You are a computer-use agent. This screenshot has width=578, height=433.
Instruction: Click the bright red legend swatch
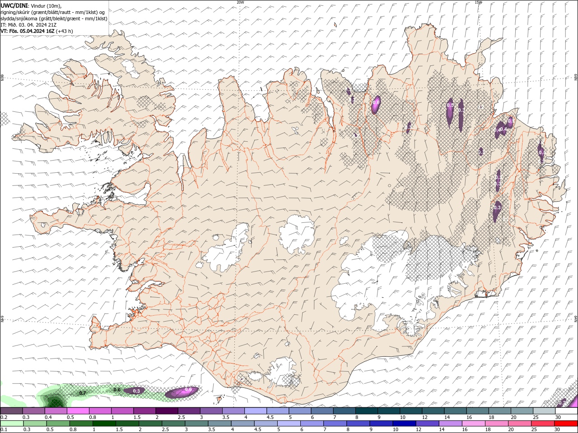566,424
